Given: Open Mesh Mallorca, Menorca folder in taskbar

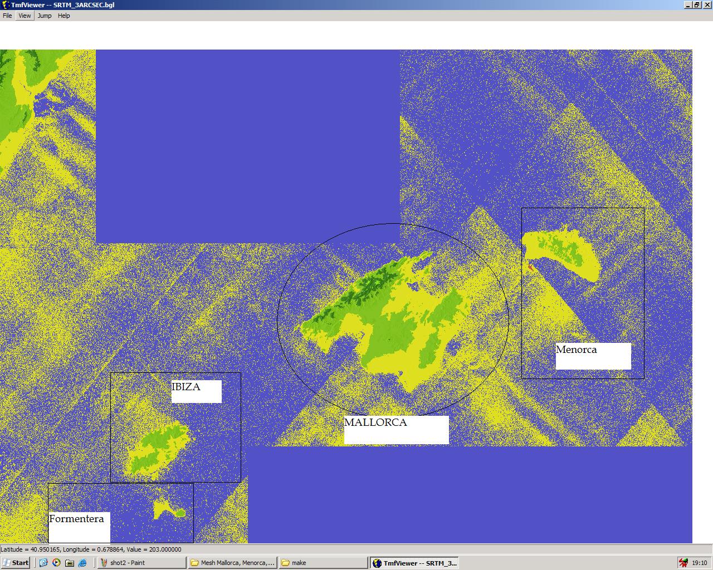Looking at the screenshot, I should [232, 563].
